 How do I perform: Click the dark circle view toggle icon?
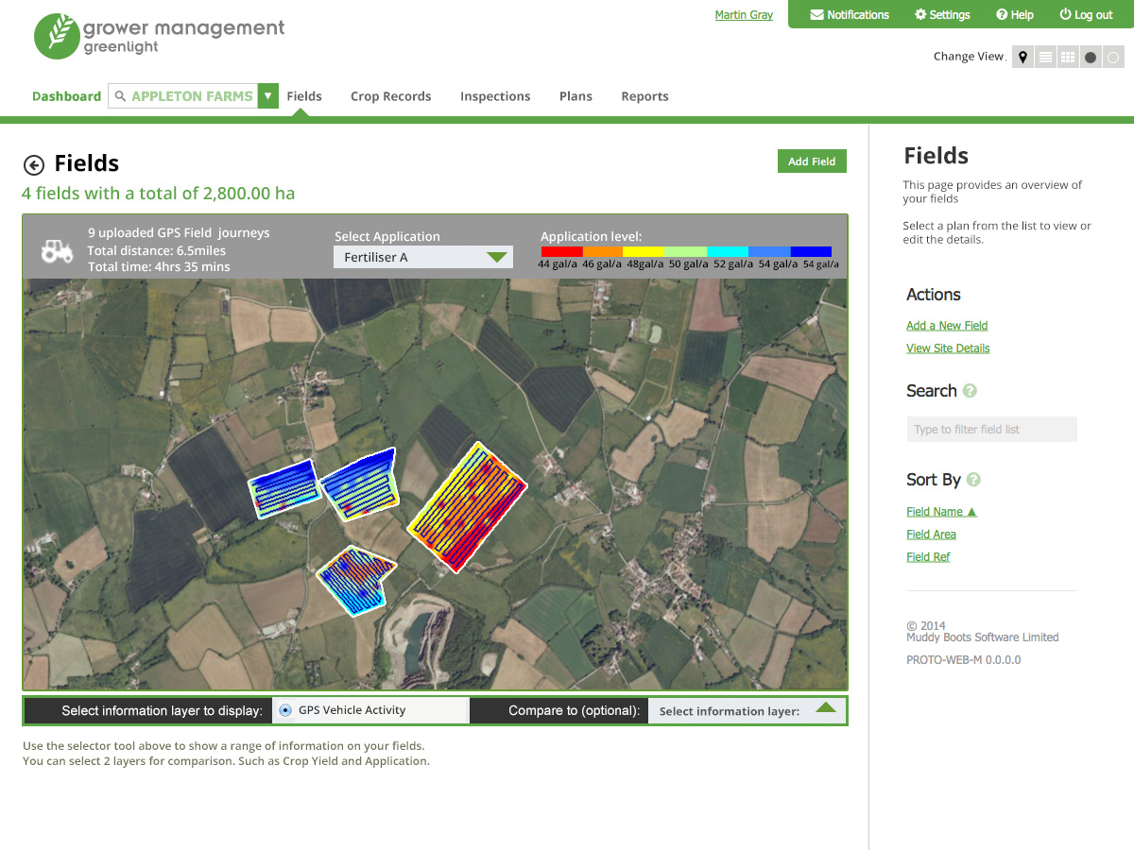pos(1090,57)
